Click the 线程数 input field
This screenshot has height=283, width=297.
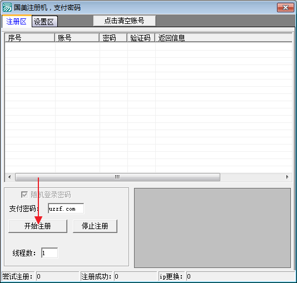pyautogui.click(x=49, y=253)
